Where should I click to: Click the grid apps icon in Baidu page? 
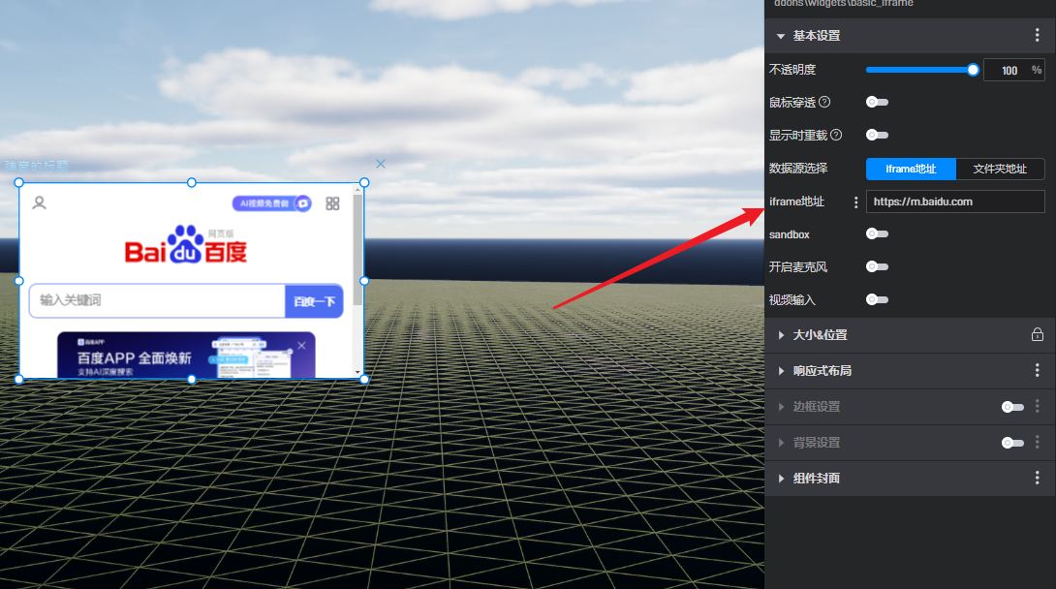point(332,203)
